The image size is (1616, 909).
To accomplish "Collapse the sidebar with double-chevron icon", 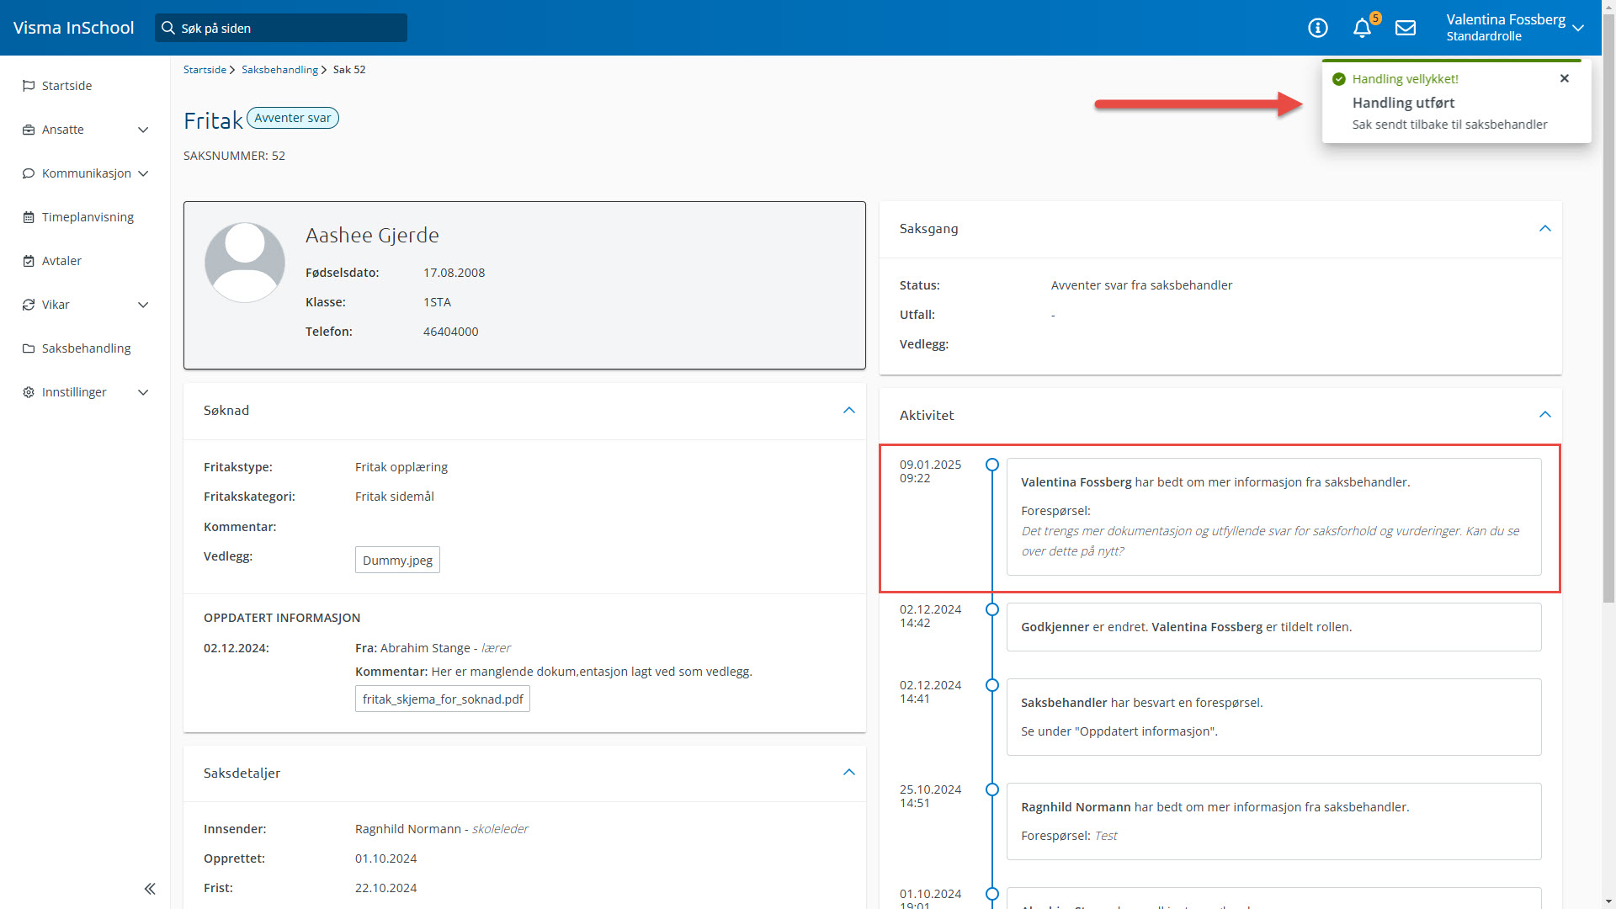I will click(x=150, y=889).
